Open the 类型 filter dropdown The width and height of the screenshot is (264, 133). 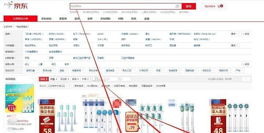pyautogui.click(x=63, y=70)
